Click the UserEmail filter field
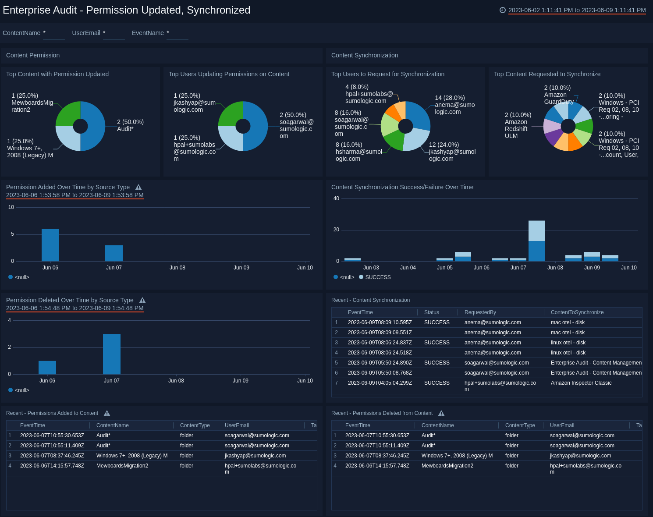 pos(114,33)
